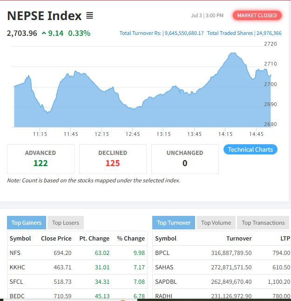Image resolution: width=291 pixels, height=301 pixels.
Task: Select the Top Gainers tab
Action: tap(27, 222)
